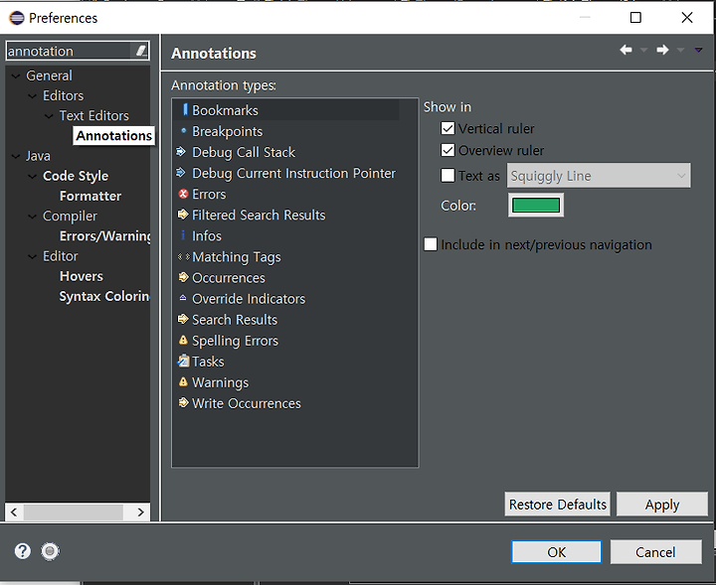Click the icon beside the Search Results row
Image resolution: width=716 pixels, height=585 pixels.
[183, 319]
